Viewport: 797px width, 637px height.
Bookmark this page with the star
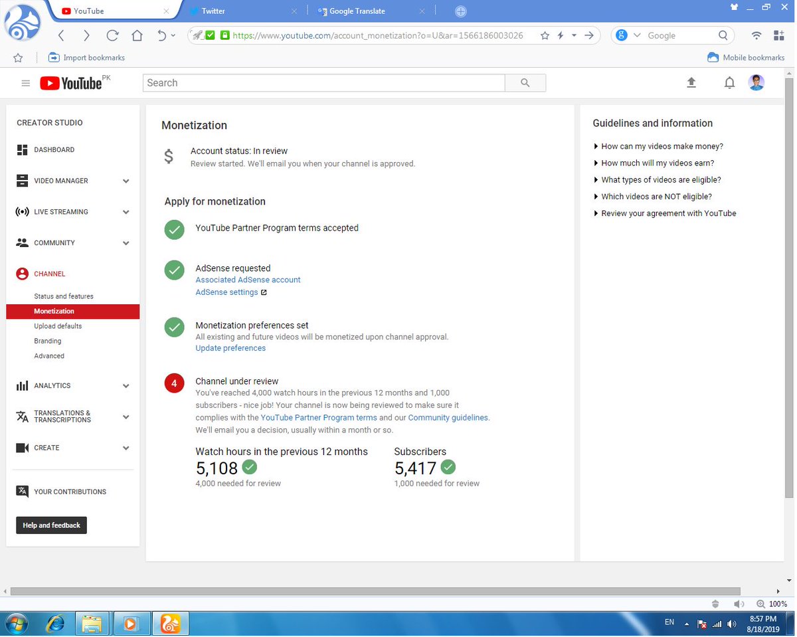click(x=545, y=36)
